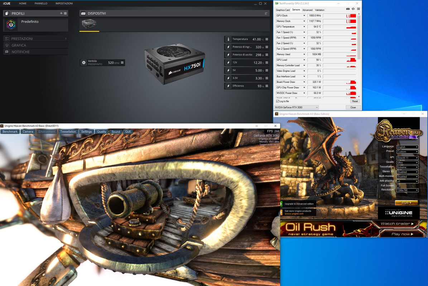Click Play now on Oil Rush banner
428x286 pixels.
point(402,234)
